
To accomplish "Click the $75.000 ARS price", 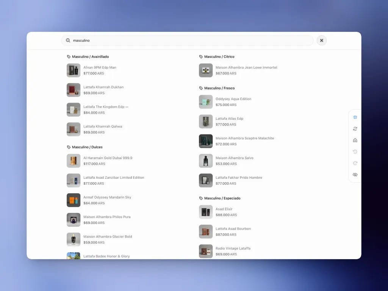I will click(x=226, y=105).
